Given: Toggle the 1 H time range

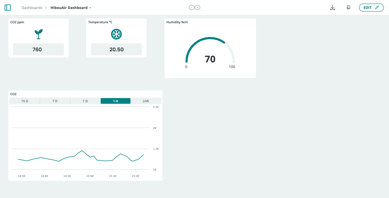Looking at the screenshot, I should pos(115,101).
